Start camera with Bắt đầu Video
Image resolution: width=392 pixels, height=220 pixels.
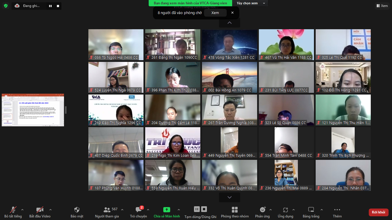pyautogui.click(x=40, y=212)
